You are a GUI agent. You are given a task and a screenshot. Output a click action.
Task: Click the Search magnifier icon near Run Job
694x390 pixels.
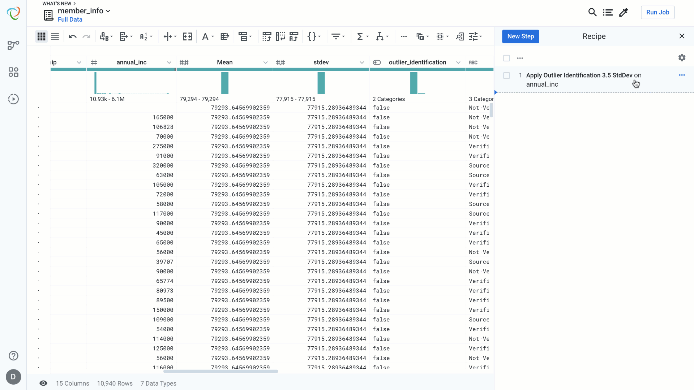click(x=592, y=12)
